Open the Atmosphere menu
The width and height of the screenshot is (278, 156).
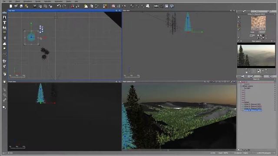(28, 1)
